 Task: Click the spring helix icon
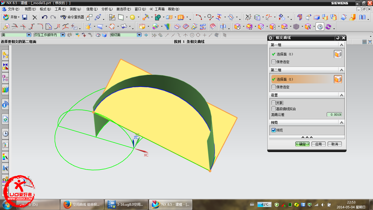(x=167, y=27)
